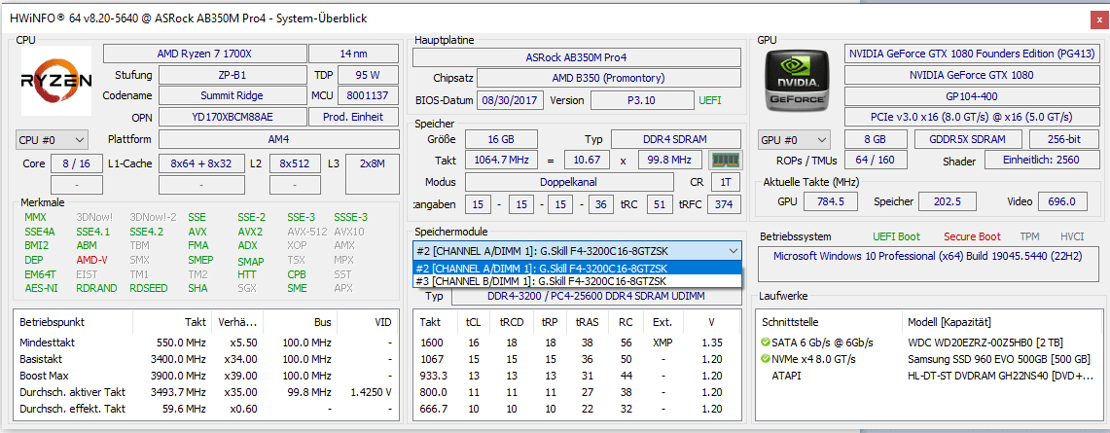The width and height of the screenshot is (1110, 433).
Task: Click the WDC WD20EZRZ drive entry
Action: coord(984,343)
